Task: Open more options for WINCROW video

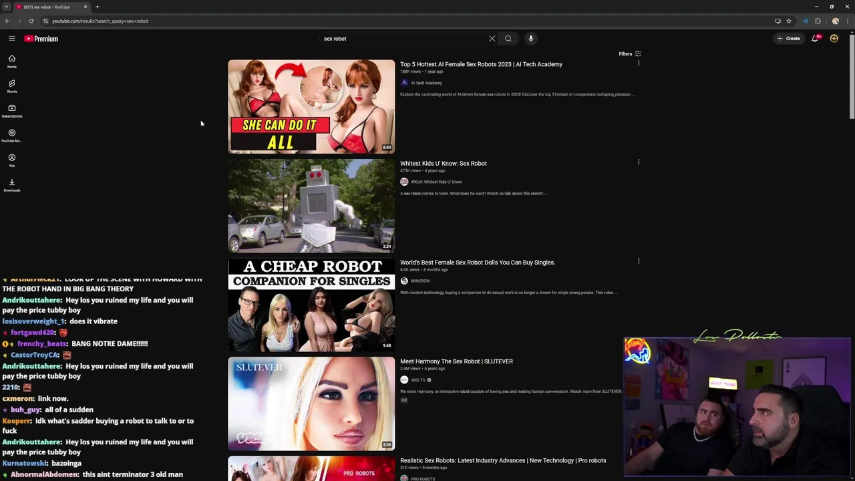Action: point(639,261)
